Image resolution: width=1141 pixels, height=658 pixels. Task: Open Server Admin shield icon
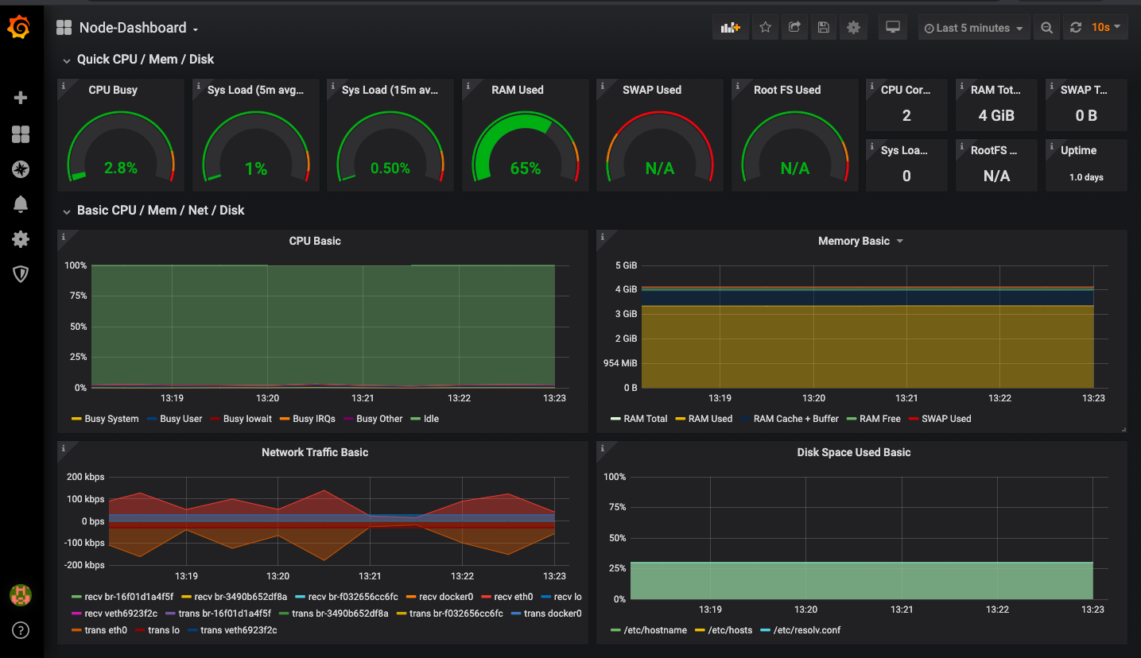click(21, 274)
